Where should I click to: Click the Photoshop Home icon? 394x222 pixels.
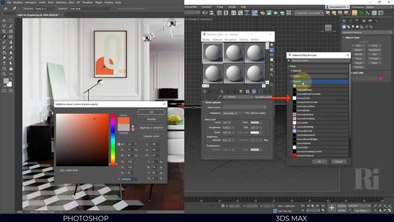coord(6,9)
